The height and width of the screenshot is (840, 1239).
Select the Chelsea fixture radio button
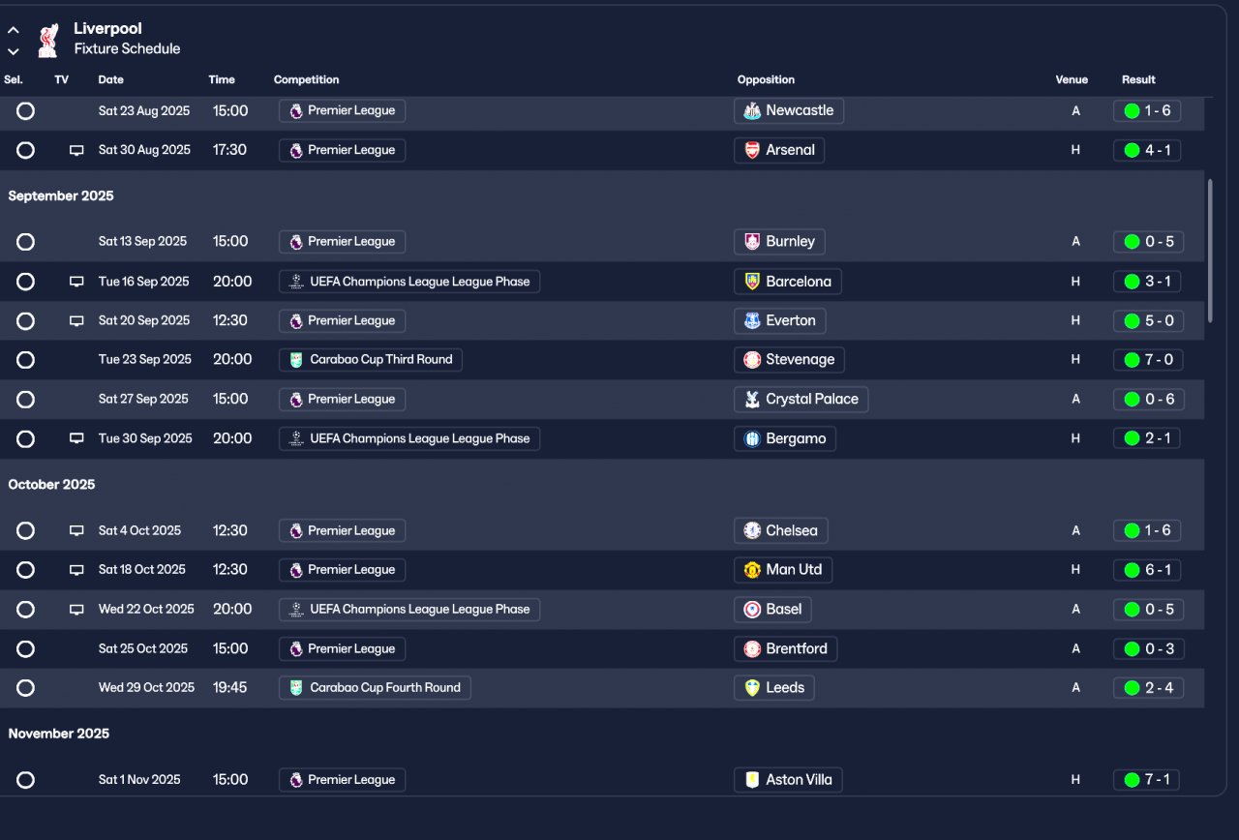click(x=26, y=530)
